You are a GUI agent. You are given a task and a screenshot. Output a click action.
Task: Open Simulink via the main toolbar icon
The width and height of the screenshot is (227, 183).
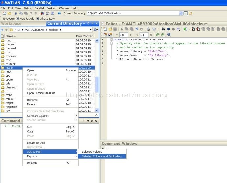pyautogui.click(x=42, y=13)
